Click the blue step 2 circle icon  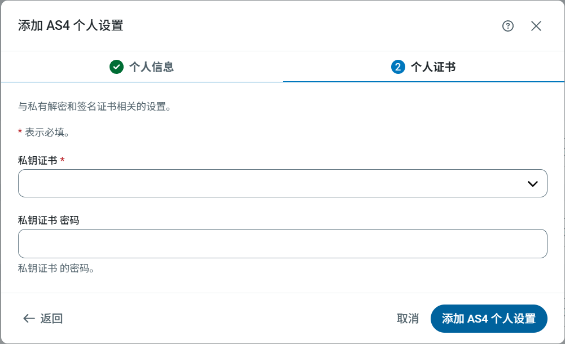coord(398,67)
